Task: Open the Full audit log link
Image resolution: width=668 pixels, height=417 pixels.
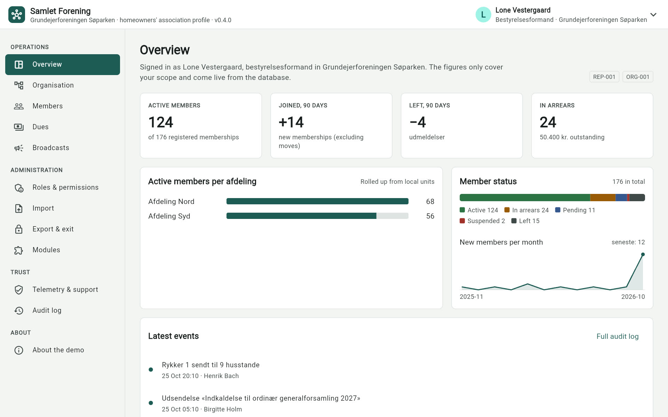Action: pyautogui.click(x=618, y=336)
